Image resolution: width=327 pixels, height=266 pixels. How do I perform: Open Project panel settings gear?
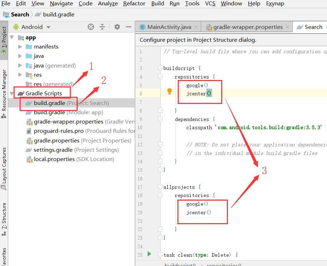point(117,27)
